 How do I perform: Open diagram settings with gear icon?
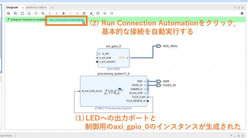[242, 13]
